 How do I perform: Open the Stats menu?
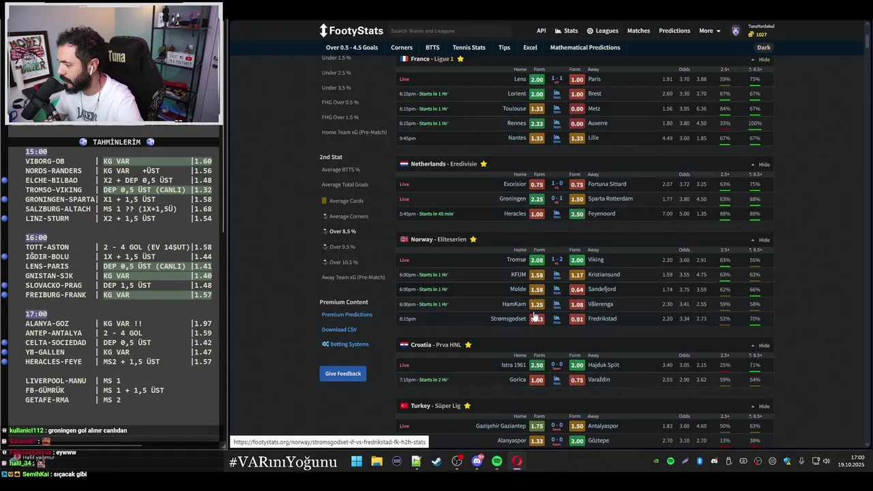tap(566, 31)
